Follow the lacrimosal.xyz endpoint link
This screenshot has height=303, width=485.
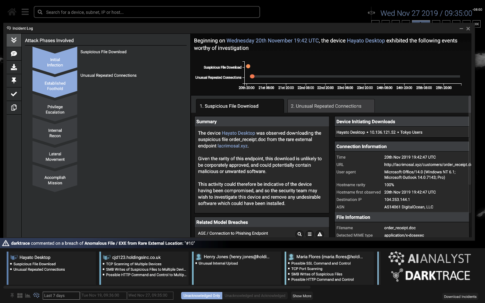[x=233, y=146]
